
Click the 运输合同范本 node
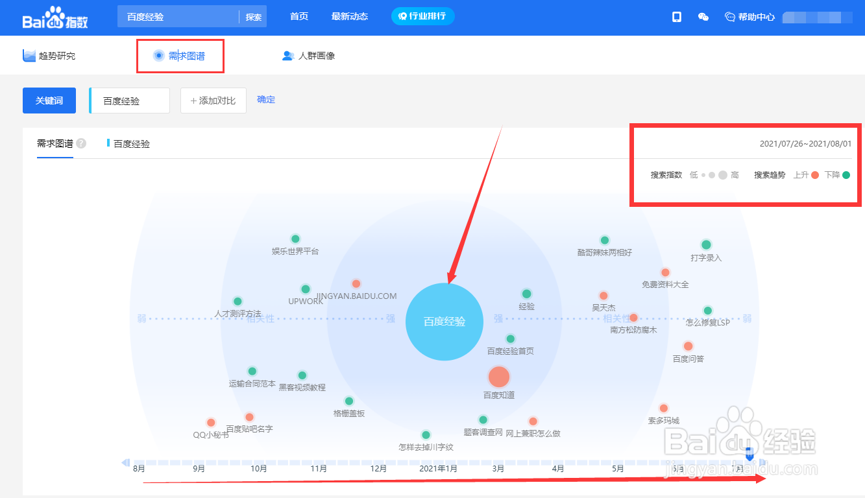click(252, 371)
